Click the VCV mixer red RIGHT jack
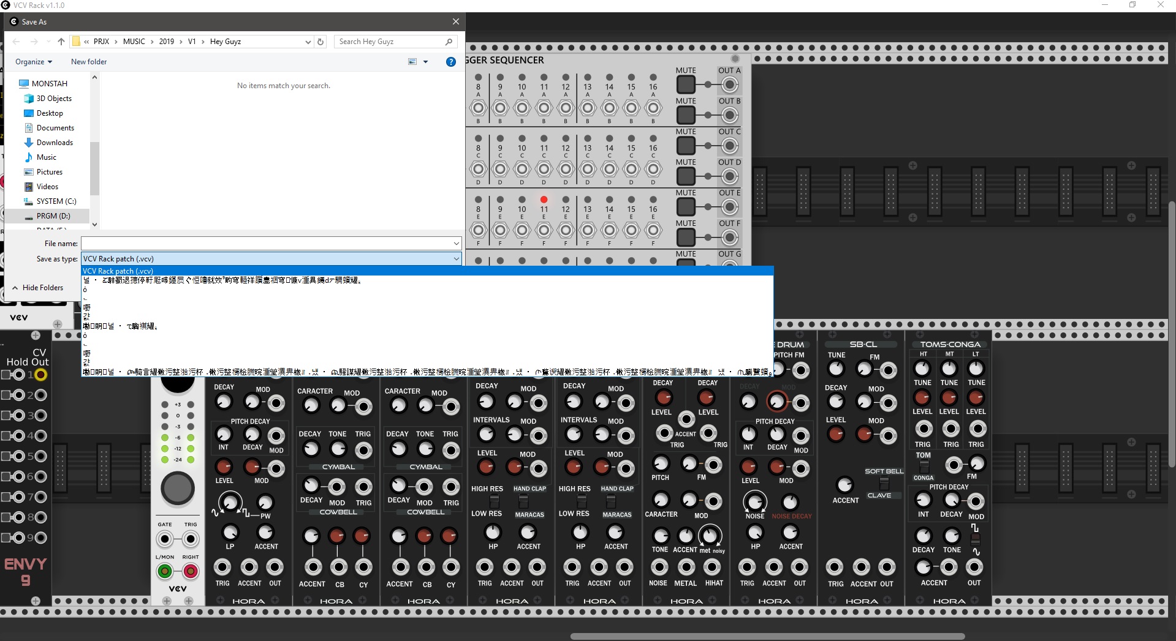This screenshot has height=641, width=1176. tap(191, 572)
